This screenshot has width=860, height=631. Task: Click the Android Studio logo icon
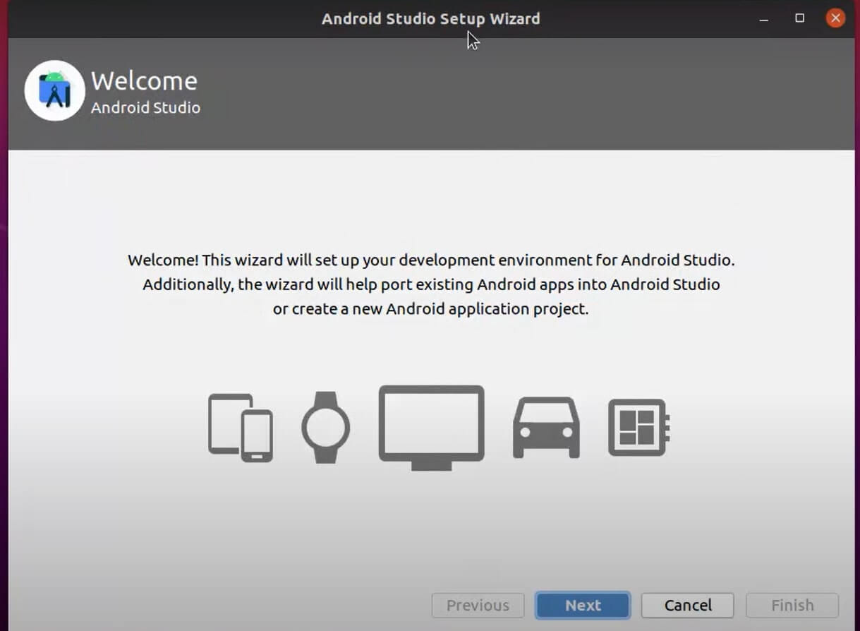(54, 91)
